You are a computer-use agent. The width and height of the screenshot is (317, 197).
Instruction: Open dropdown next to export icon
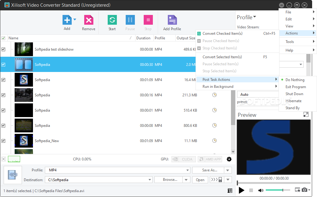point(228,180)
